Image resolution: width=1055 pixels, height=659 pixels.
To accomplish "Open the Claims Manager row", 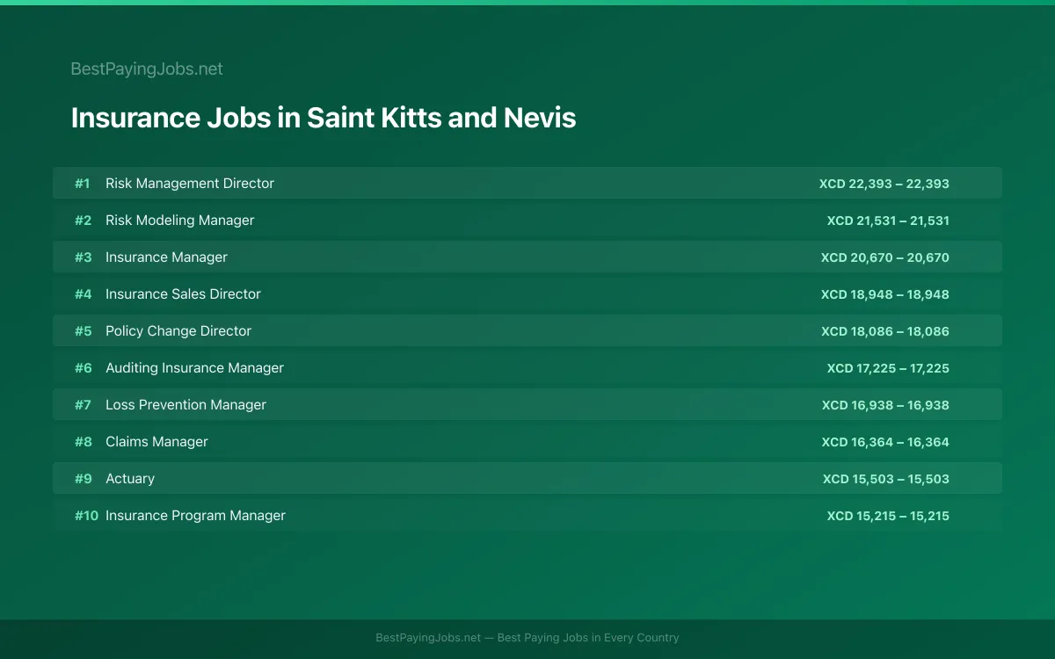I will 527,441.
